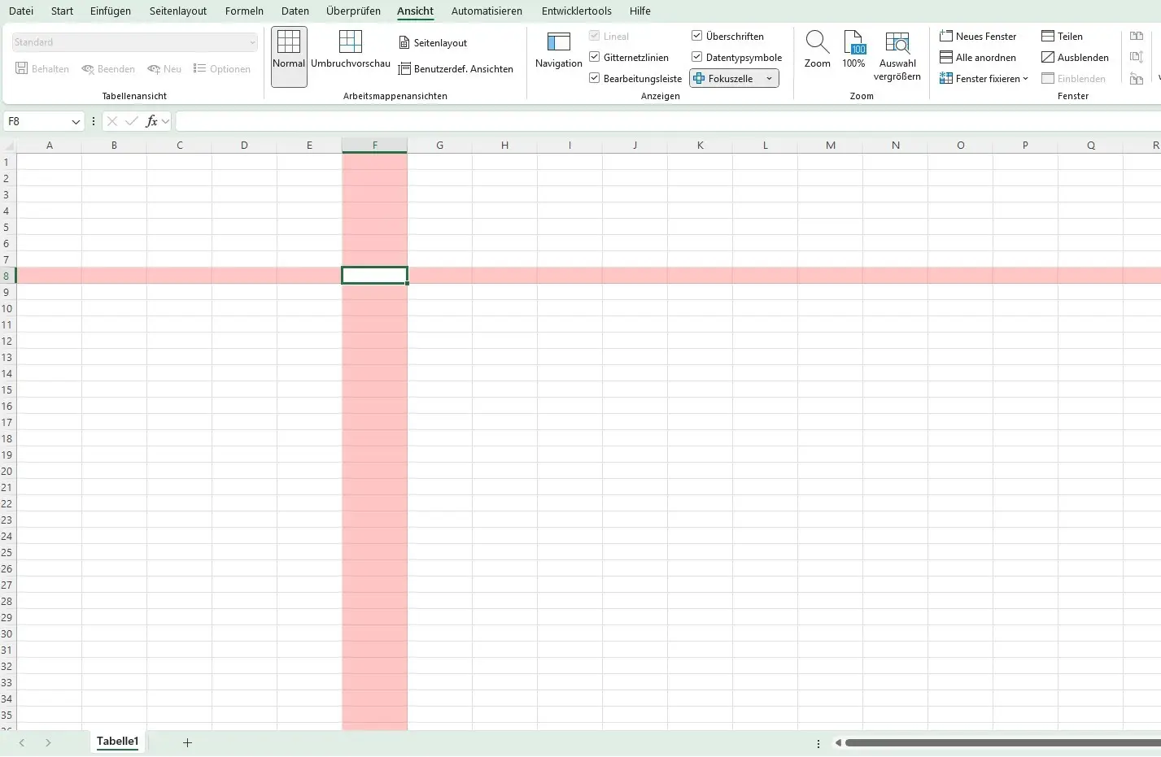Open Neues Fenster
Image resolution: width=1161 pixels, height=757 pixels.
point(978,37)
